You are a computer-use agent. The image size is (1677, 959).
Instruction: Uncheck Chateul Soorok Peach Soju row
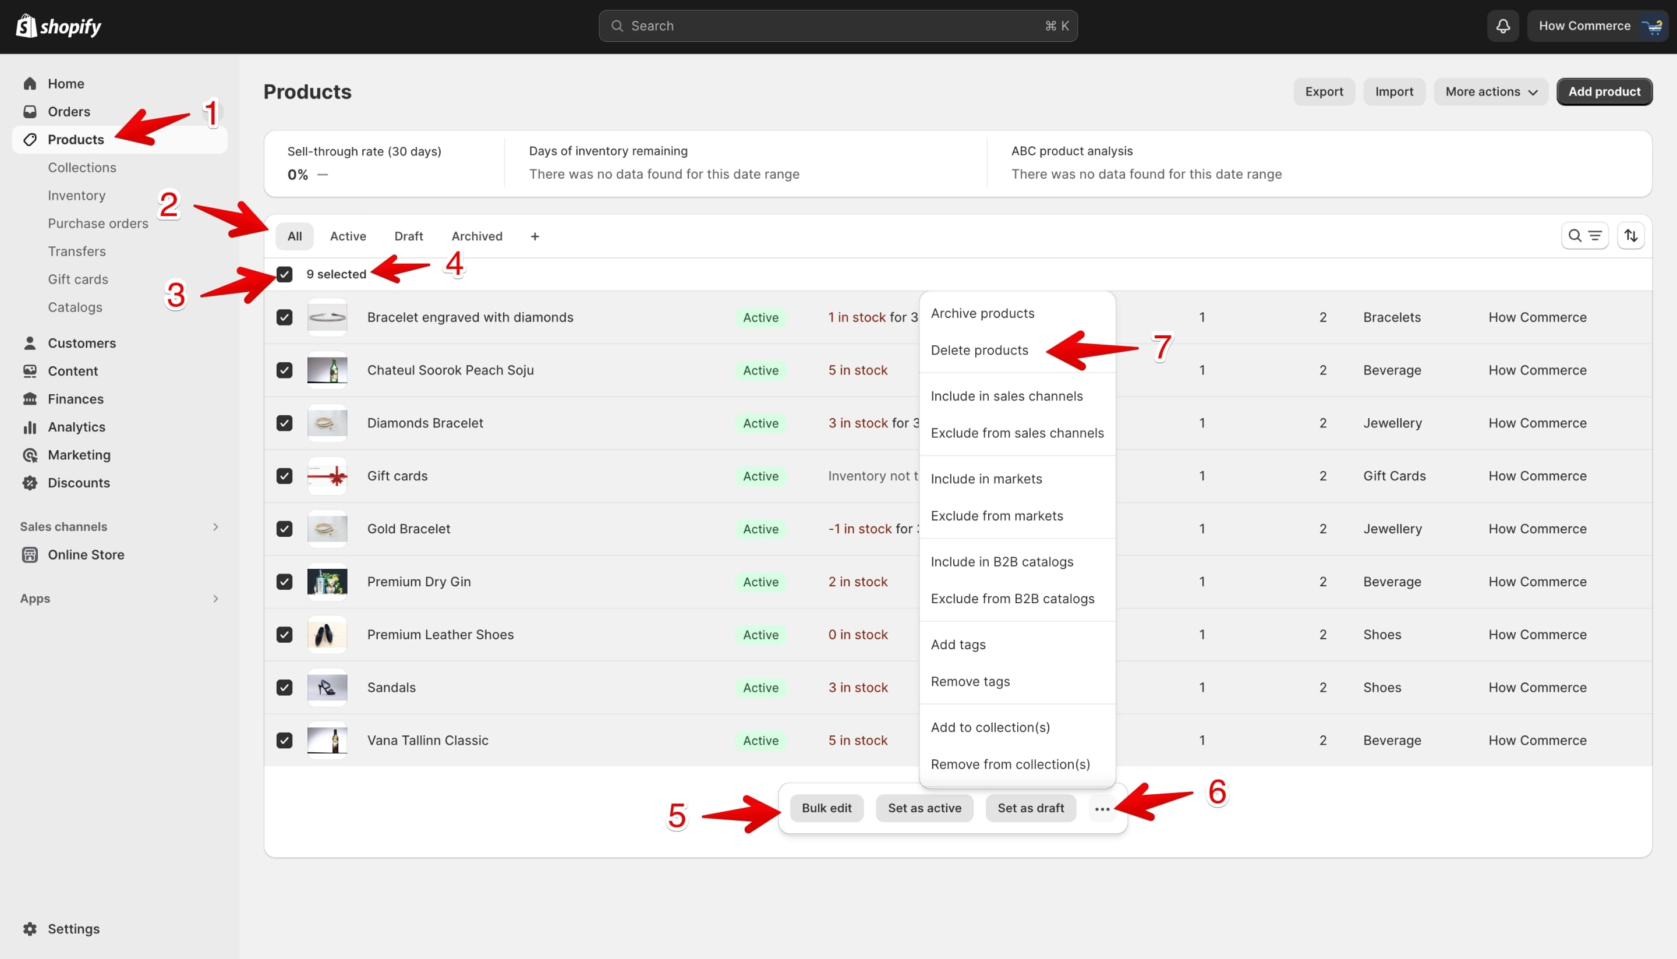[x=284, y=370]
